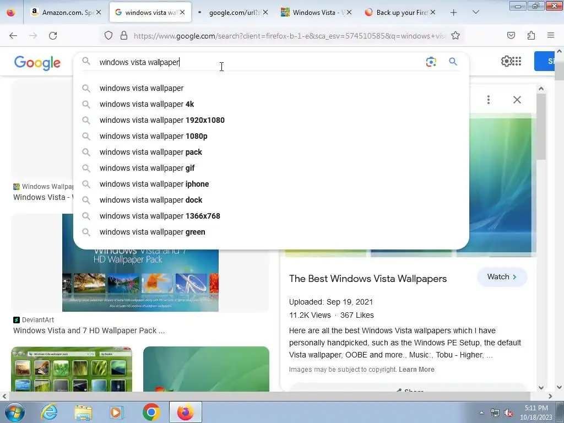Click side panel scroll up arrow
The image size is (564, 423).
(541, 89)
